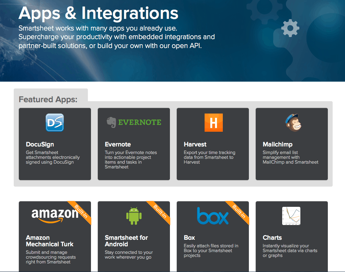Click 'Get Smartsheet attachments electronically signed' description
The height and width of the screenshot is (272, 345).
(53, 157)
